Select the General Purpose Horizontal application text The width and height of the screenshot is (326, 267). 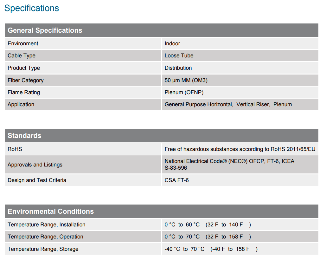199,104
